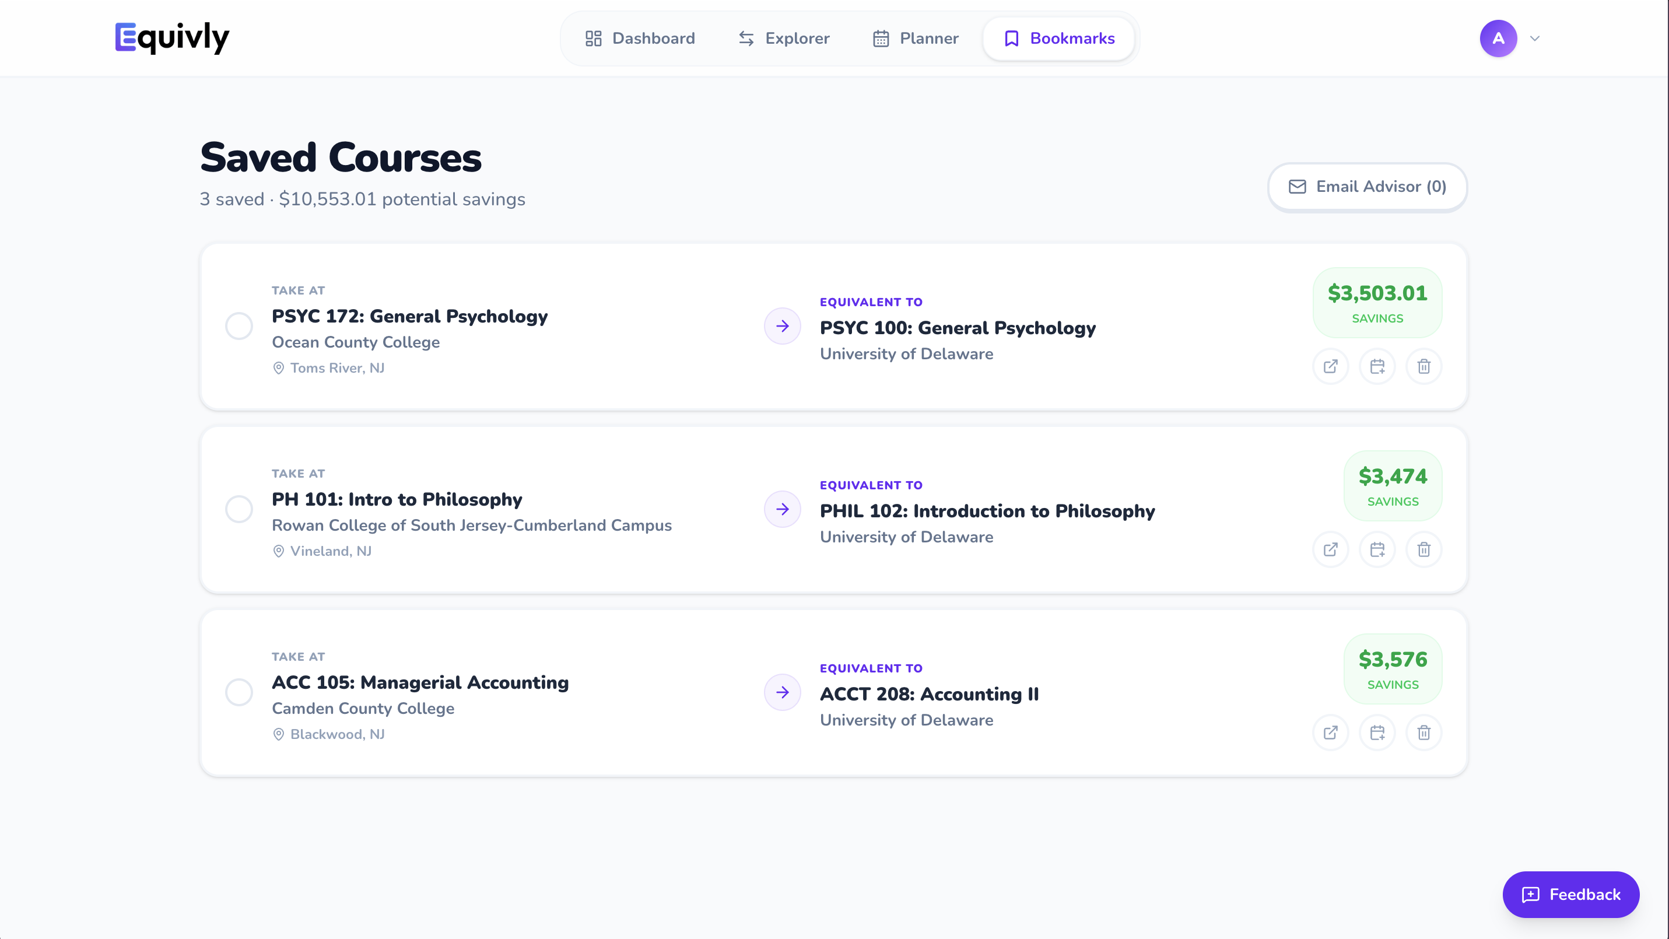The height and width of the screenshot is (939, 1669).
Task: Click Vineland, NJ location pin
Action: coord(279,552)
